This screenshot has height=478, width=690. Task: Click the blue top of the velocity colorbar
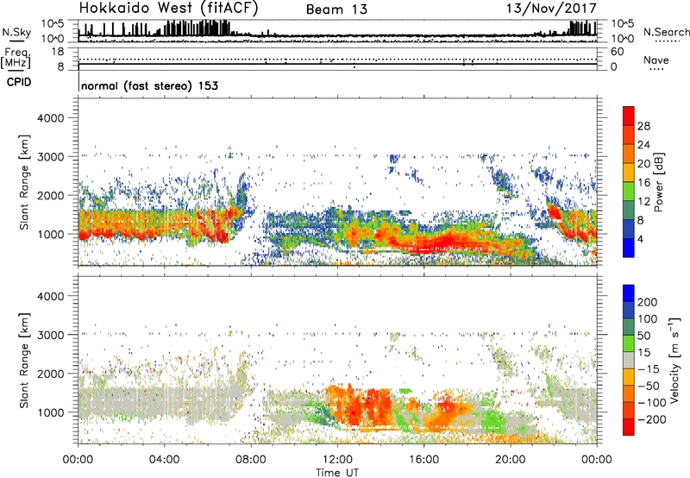coord(629,293)
